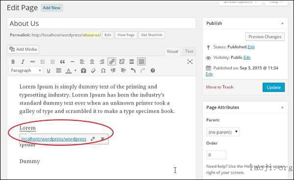Click the Remove link icon
The width and height of the screenshot is (294, 180).
pyautogui.click(x=122, y=62)
